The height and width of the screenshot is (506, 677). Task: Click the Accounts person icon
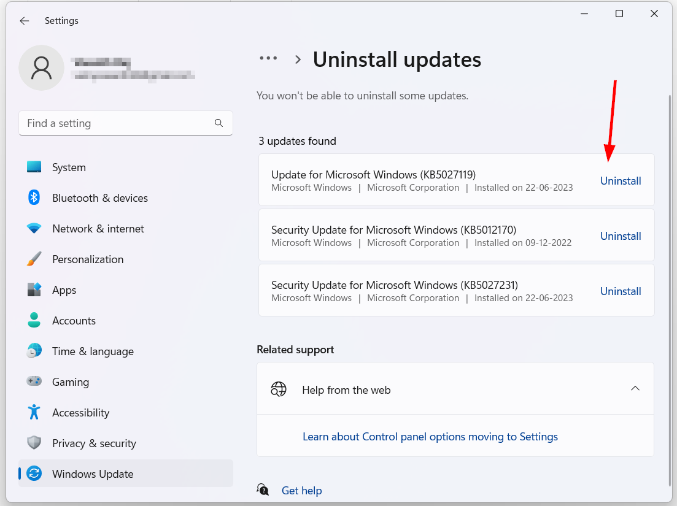click(34, 320)
